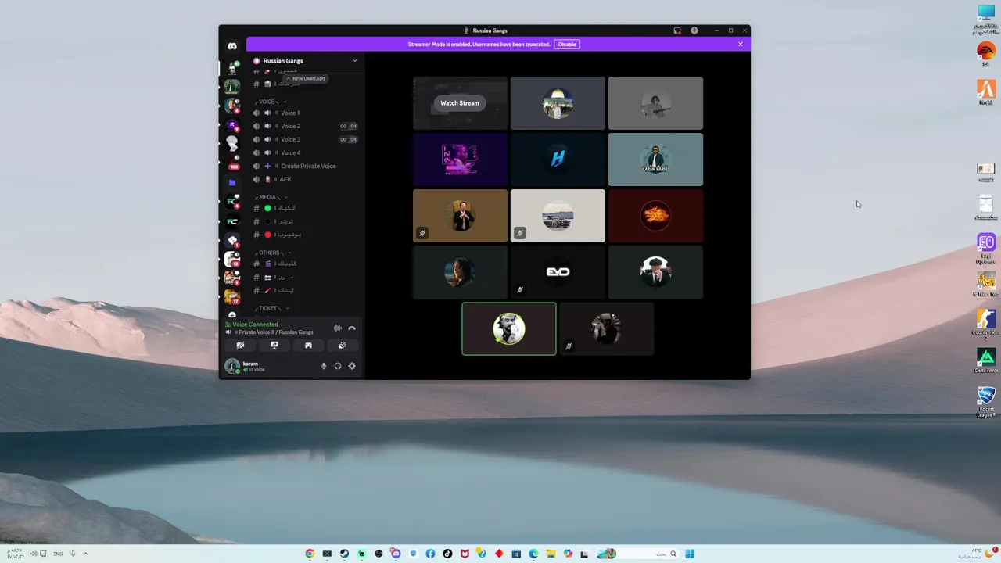Dismiss the Streamer Mode banner

click(741, 45)
